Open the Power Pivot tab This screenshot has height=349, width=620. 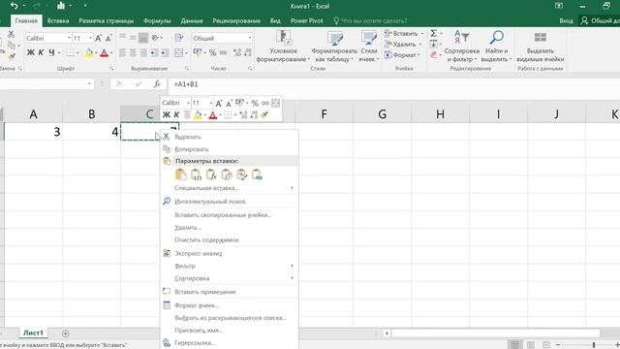click(x=307, y=20)
